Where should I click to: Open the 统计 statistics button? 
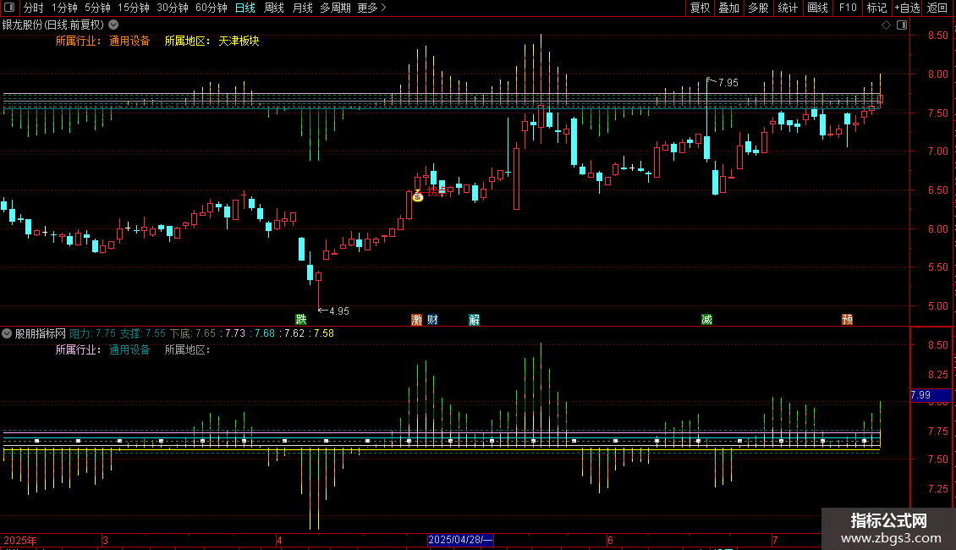click(788, 8)
